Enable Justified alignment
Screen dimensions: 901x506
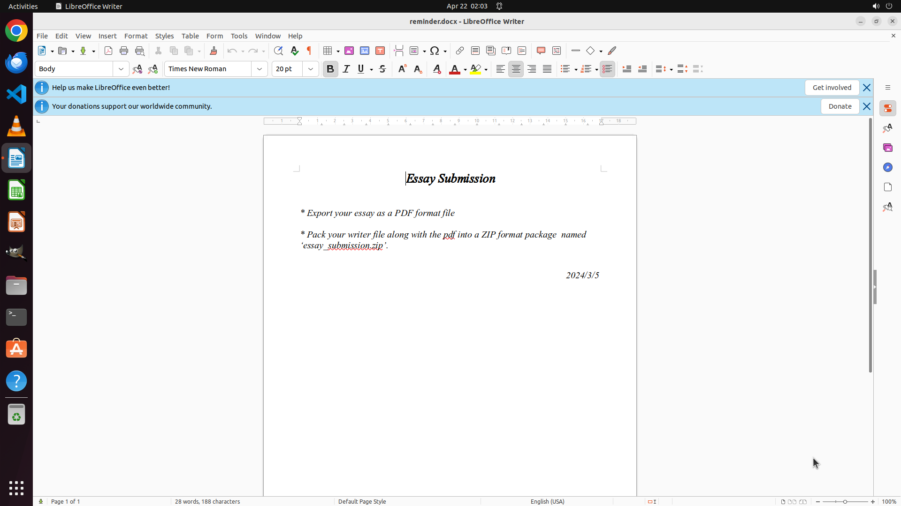point(547,69)
